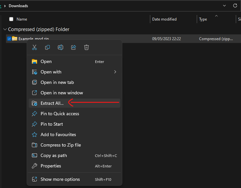Choose Open in new tab
The image size is (241, 188).
pos(57,82)
